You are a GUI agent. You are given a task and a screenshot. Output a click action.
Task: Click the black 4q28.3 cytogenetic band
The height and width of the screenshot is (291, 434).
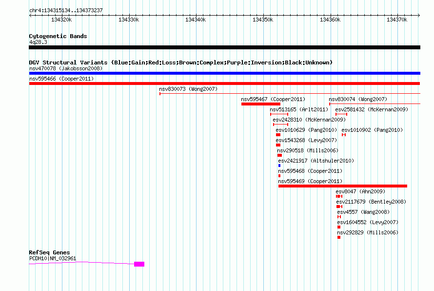(224, 47)
